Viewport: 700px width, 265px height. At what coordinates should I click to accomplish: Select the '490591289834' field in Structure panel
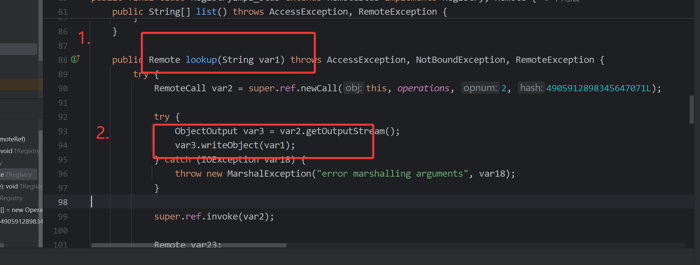pos(22,222)
